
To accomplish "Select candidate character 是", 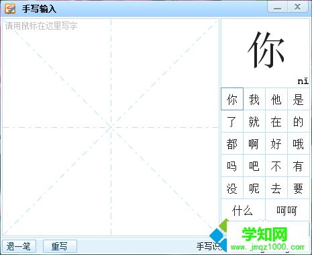I will tap(299, 99).
